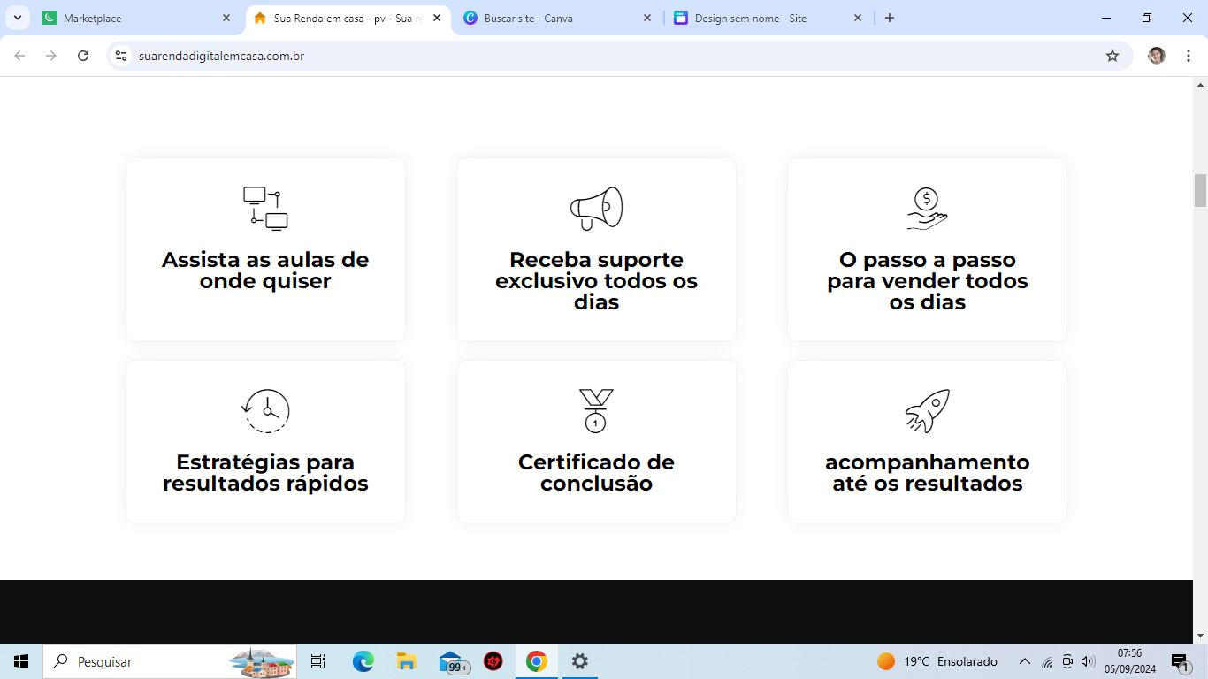Close the Marketplace tab

tap(226, 18)
